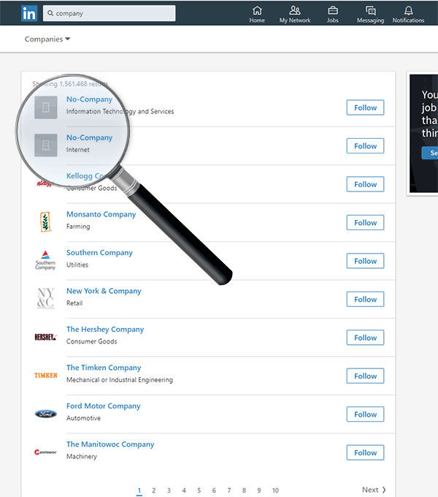438x497 pixels.
Task: Go to results page 2
Action: point(154,490)
